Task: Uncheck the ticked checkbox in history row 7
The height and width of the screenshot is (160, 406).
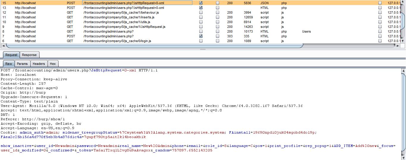Action: [x=201, y=36]
